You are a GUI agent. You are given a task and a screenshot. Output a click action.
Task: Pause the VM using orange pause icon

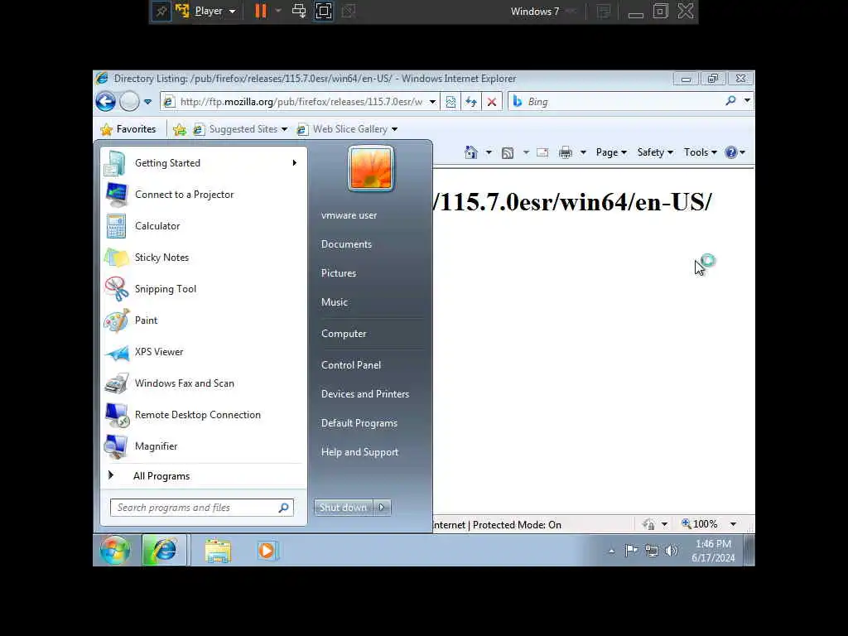click(261, 11)
